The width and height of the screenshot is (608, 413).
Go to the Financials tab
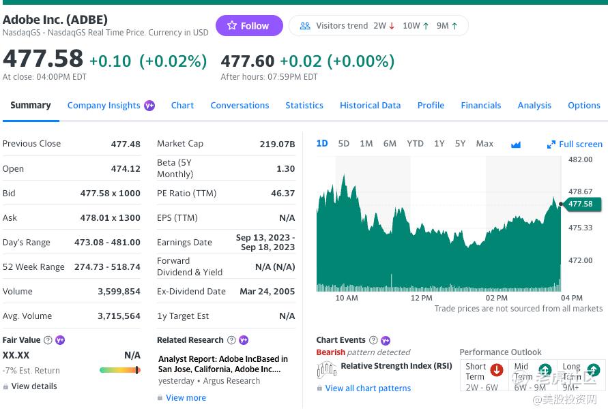(x=480, y=106)
